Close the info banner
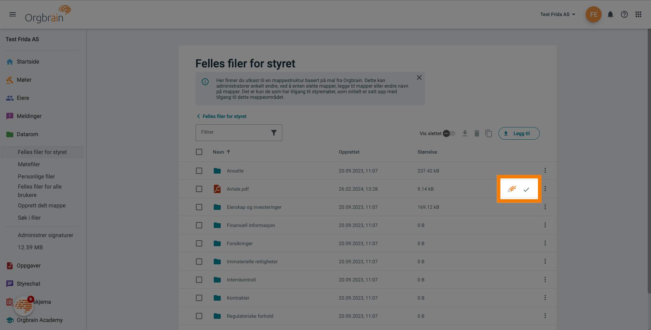The image size is (651, 330). point(419,78)
